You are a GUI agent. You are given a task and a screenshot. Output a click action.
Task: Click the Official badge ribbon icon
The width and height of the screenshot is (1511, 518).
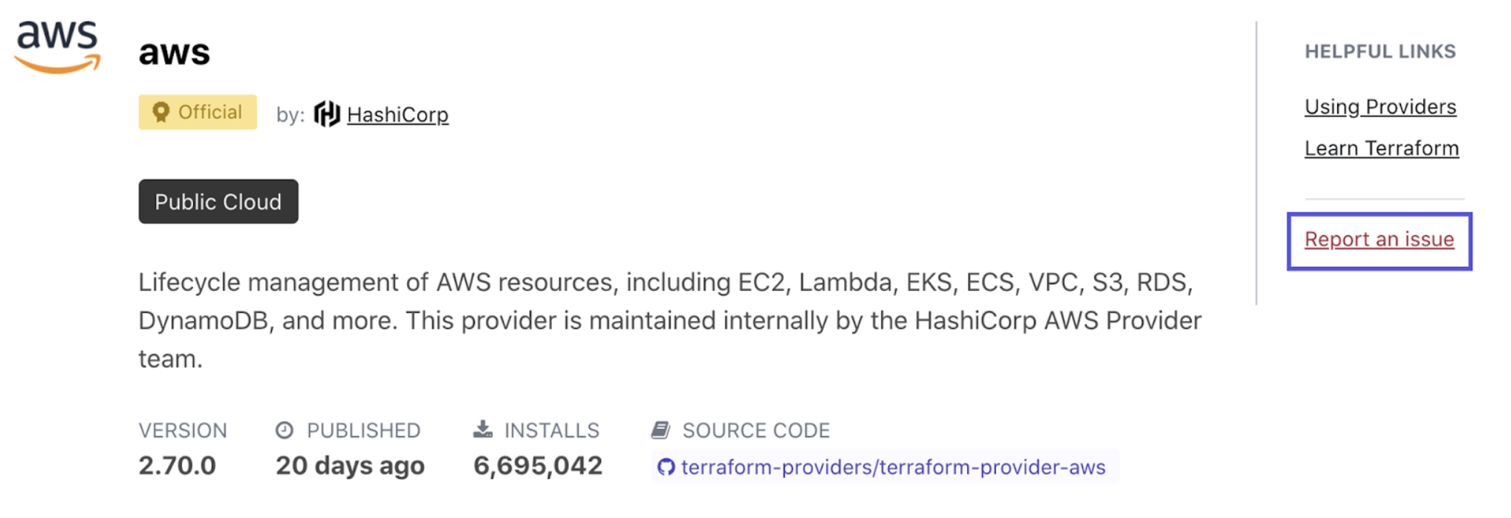pyautogui.click(x=160, y=112)
